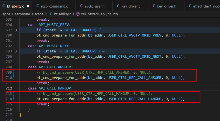Open the rcsp_command.c tab
Viewport: 220px width, 121px height.
click(54, 6)
